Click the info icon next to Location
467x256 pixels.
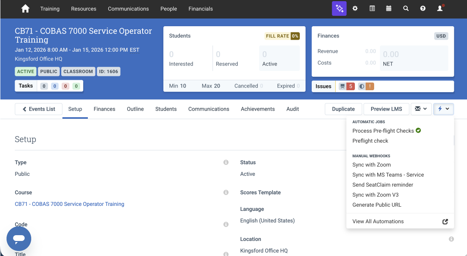point(451,239)
